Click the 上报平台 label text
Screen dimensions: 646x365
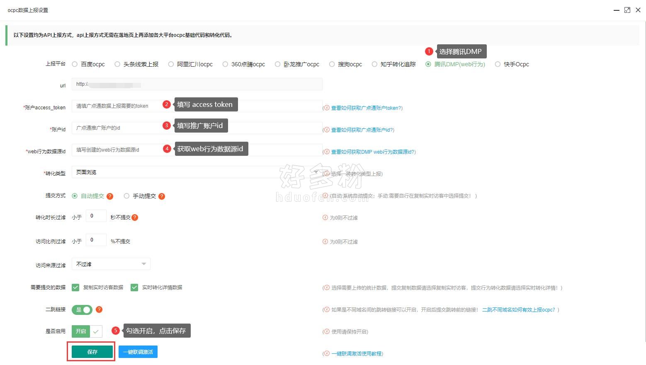tap(56, 64)
